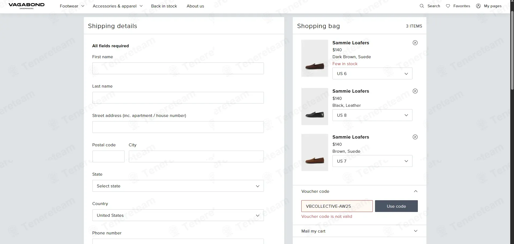Click the 'Voucher code is not valid' message
514x244 pixels.
click(x=327, y=217)
